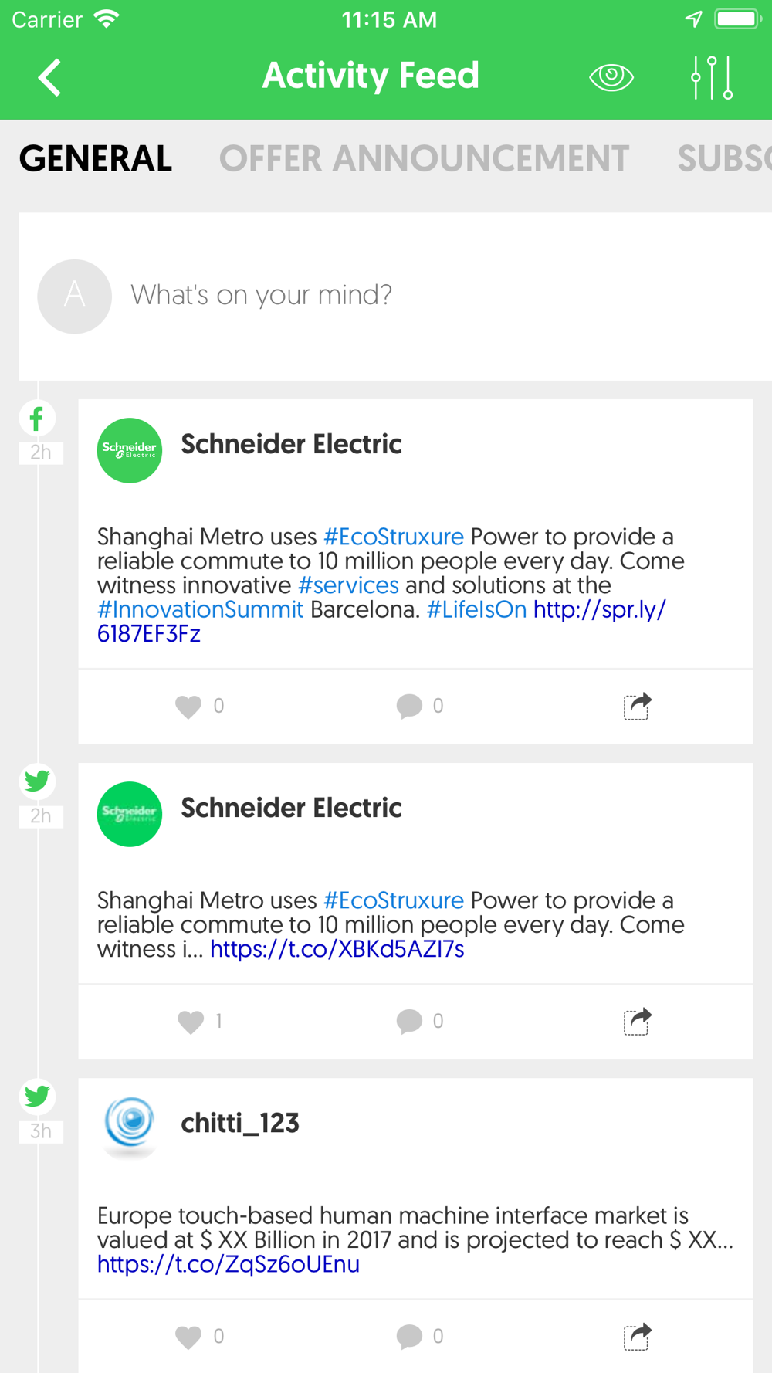Share the Schneider Electric Facebook post
Image resolution: width=772 pixels, height=1373 pixels.
tap(637, 706)
